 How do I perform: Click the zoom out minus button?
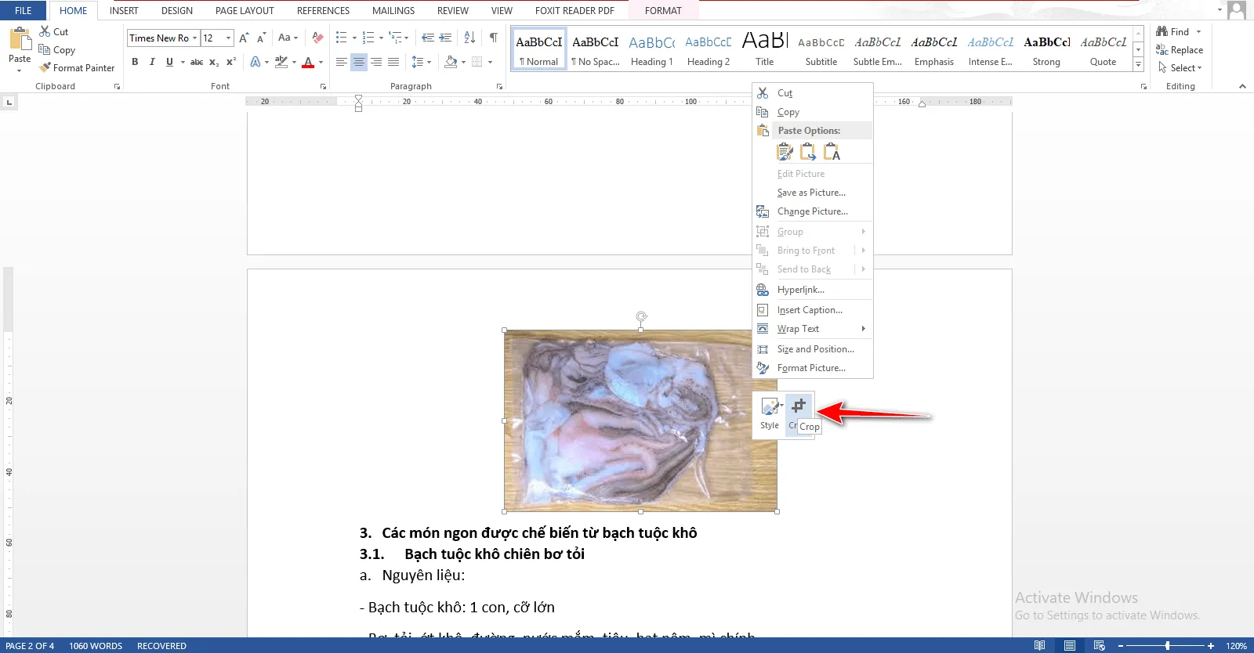pos(1121,646)
